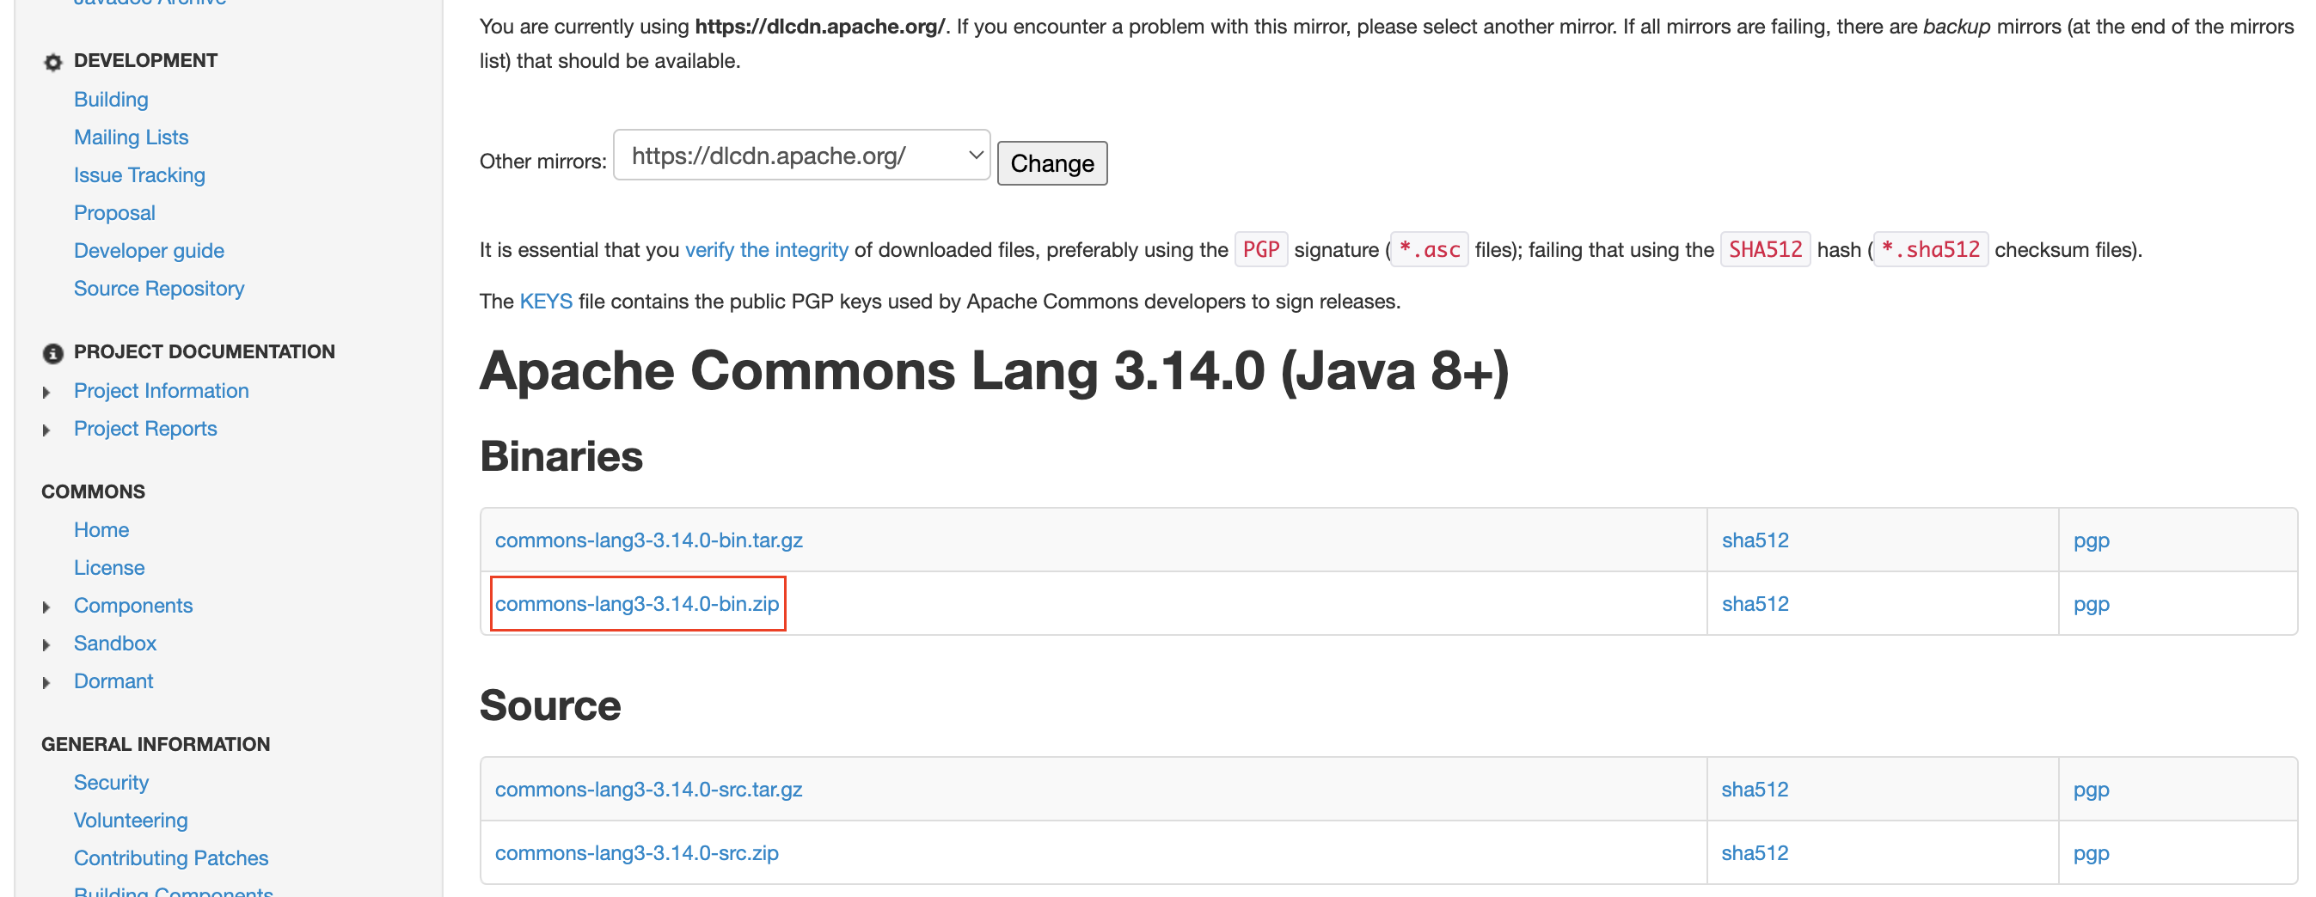Click the Development gear icon
The image size is (2316, 897).
pyautogui.click(x=53, y=62)
